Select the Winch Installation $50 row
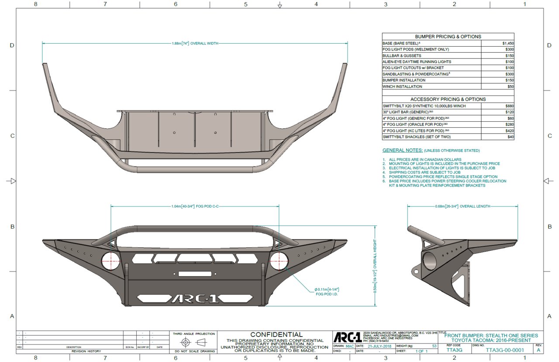This screenshot has height=362, width=559. [x=448, y=86]
